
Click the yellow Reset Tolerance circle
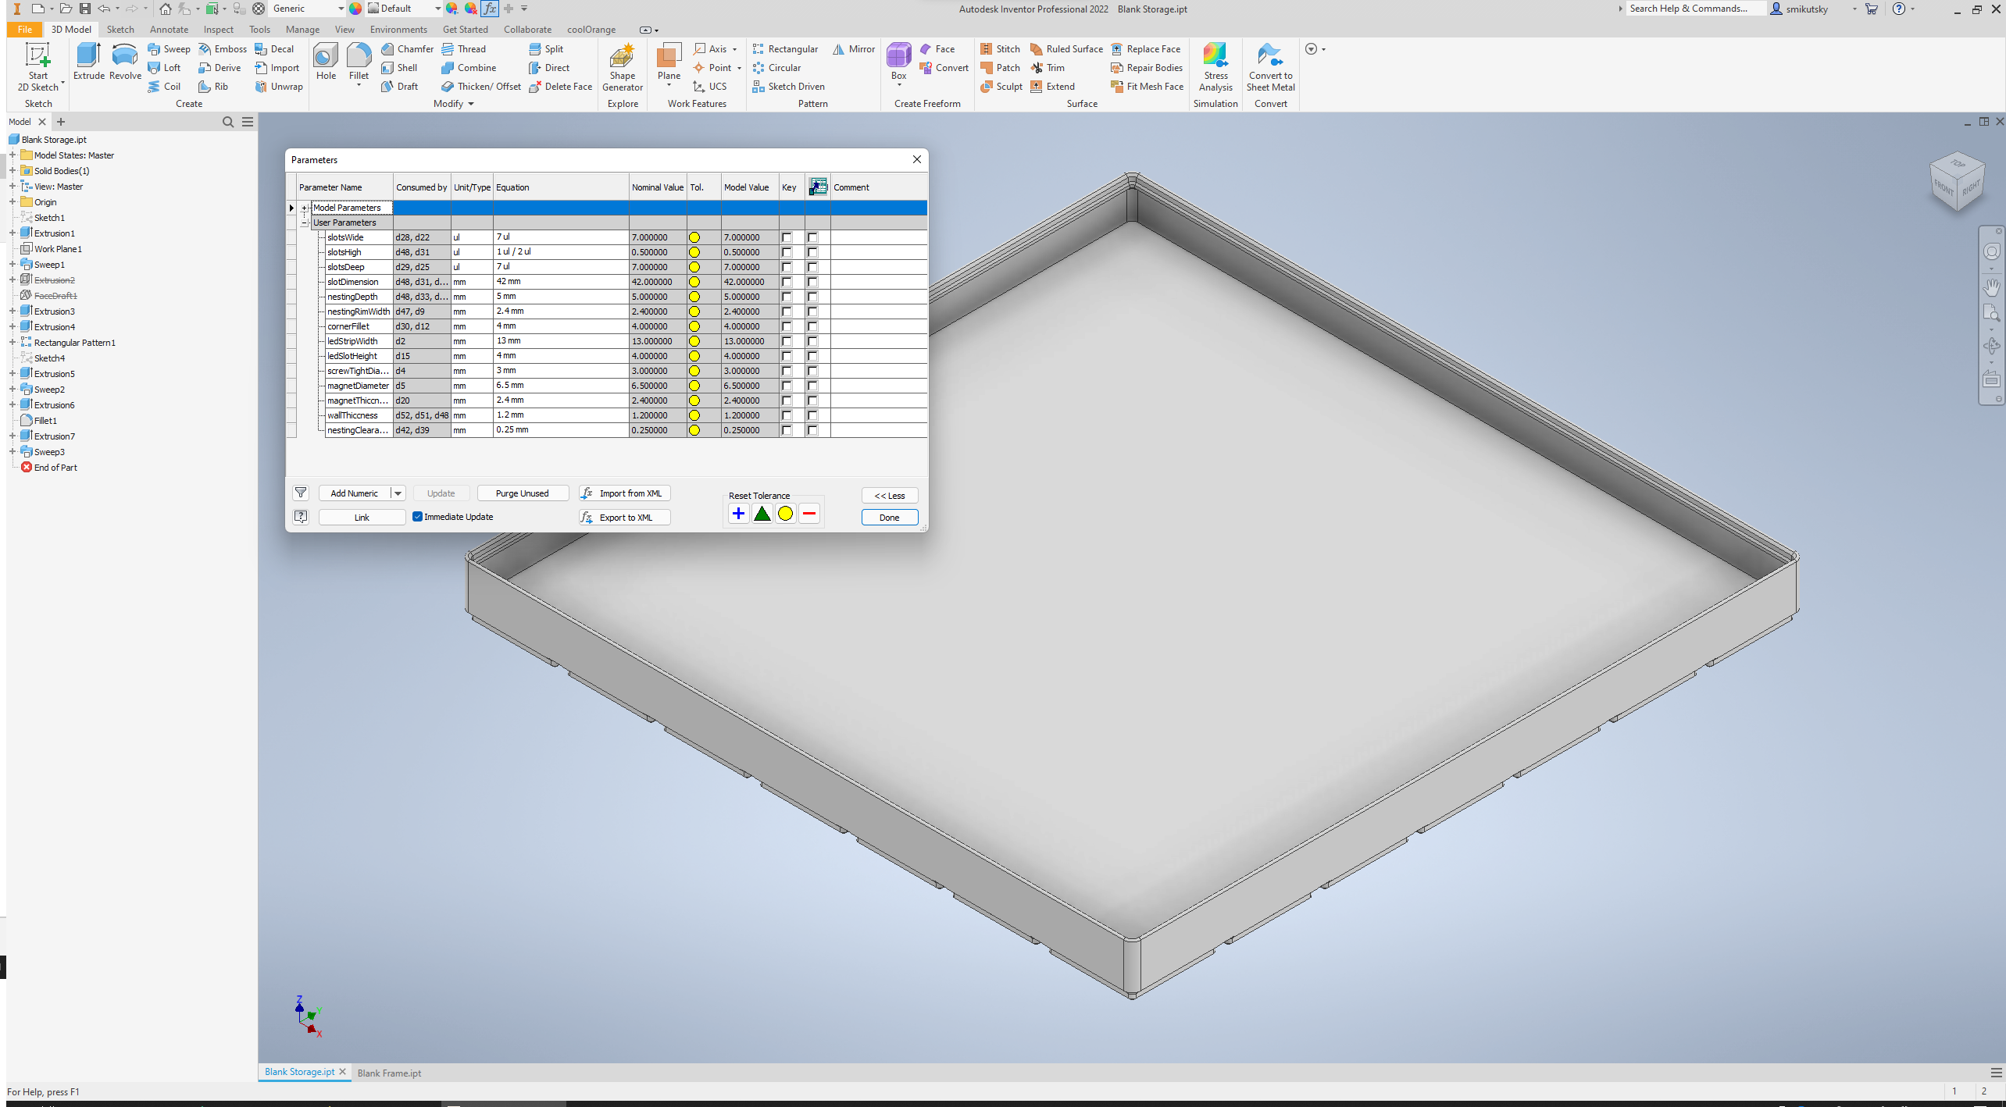pos(786,514)
